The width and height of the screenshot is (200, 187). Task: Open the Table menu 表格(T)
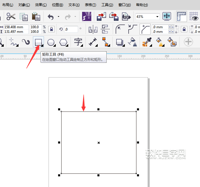(x=90, y=5)
